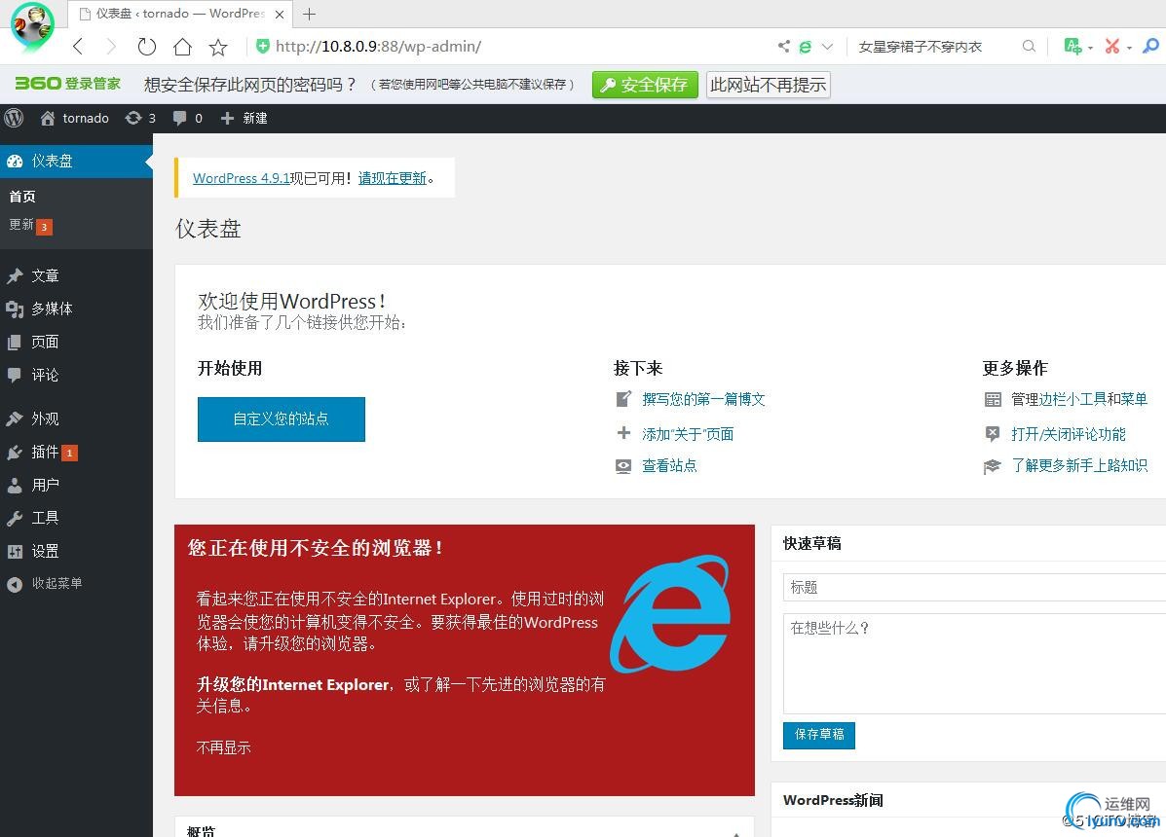Open the 外观 appearance menu
1166x837 pixels.
(76, 418)
